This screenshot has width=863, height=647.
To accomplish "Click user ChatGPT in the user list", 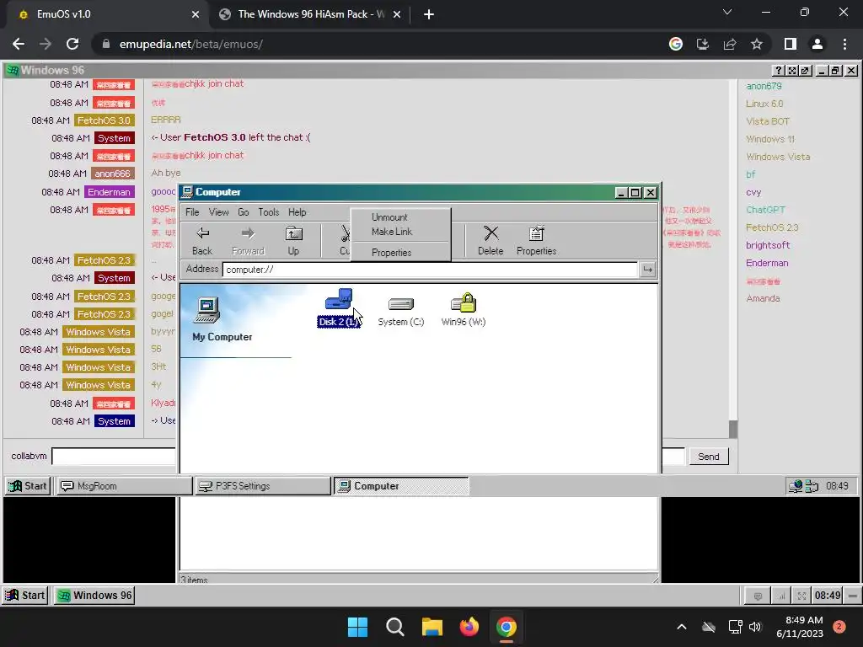I will coord(765,210).
